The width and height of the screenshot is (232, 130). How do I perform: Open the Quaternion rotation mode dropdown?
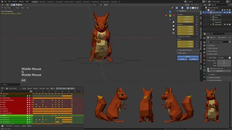(x=188, y=36)
